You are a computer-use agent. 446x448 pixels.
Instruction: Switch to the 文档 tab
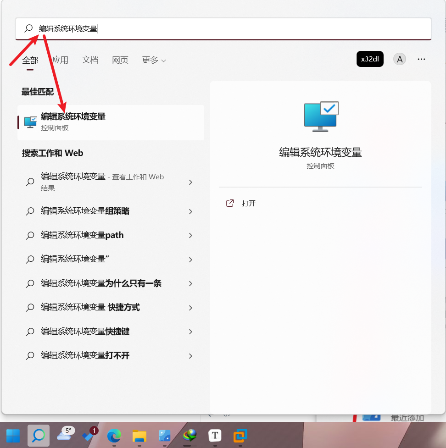pyautogui.click(x=90, y=60)
